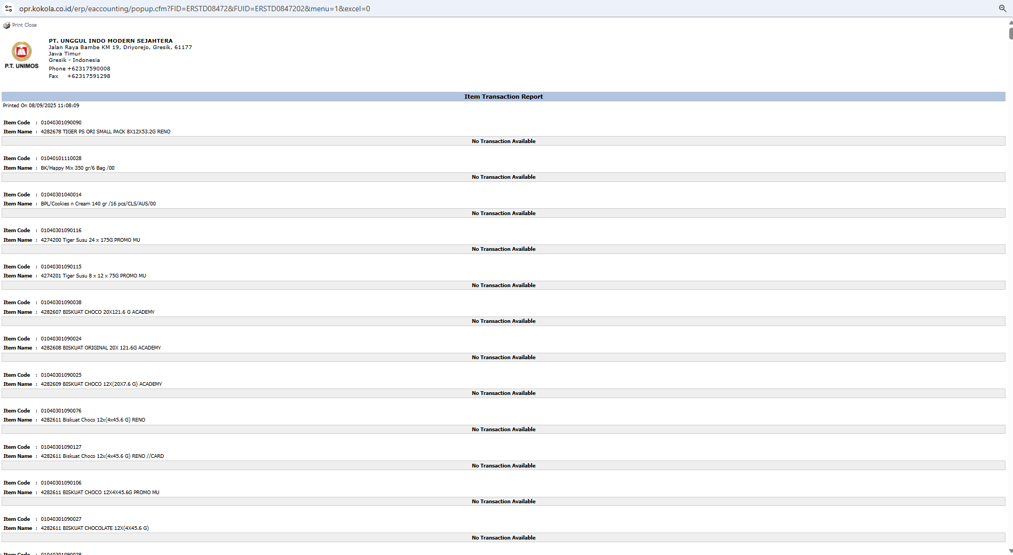Image resolution: width=1013 pixels, height=555 pixels.
Task: Click the Close link
Action: coord(30,25)
